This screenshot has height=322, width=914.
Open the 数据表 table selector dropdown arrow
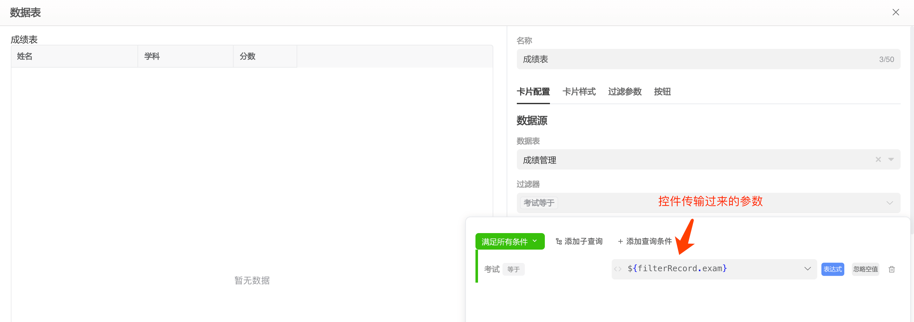point(892,159)
